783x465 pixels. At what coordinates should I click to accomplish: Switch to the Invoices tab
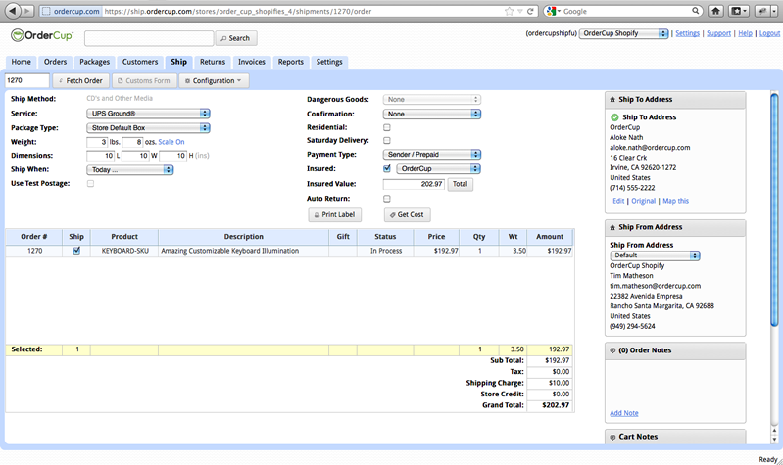tap(252, 62)
